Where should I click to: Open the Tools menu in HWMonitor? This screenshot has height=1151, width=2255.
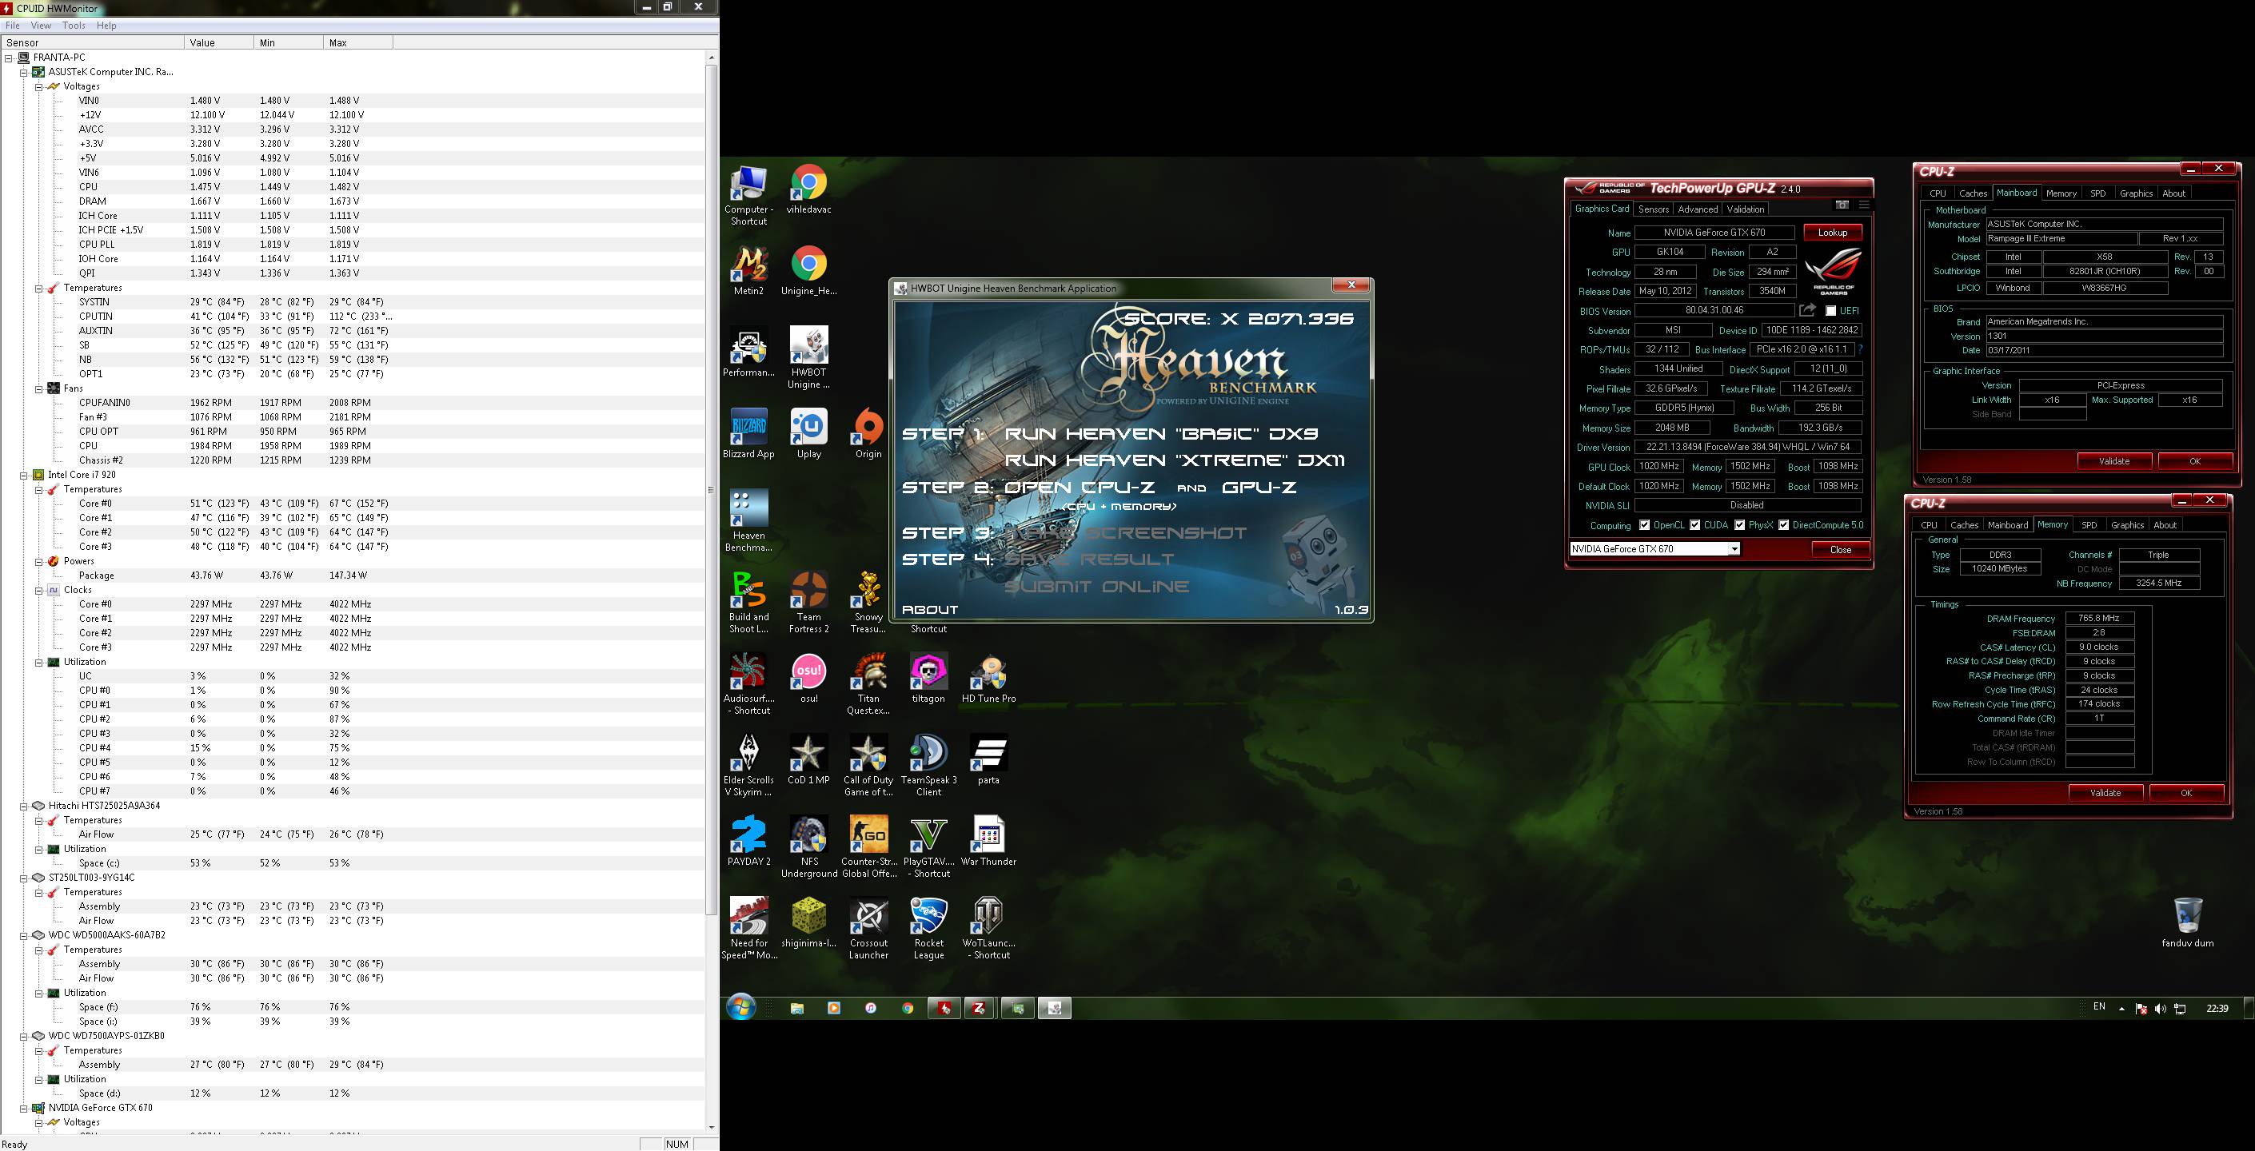click(x=74, y=26)
